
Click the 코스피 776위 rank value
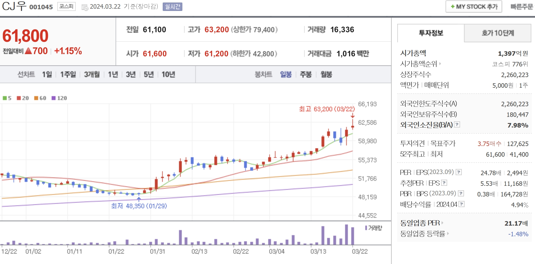pos(510,64)
